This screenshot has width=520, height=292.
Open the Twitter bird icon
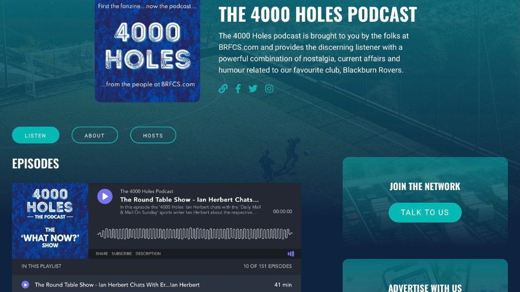coord(253,88)
